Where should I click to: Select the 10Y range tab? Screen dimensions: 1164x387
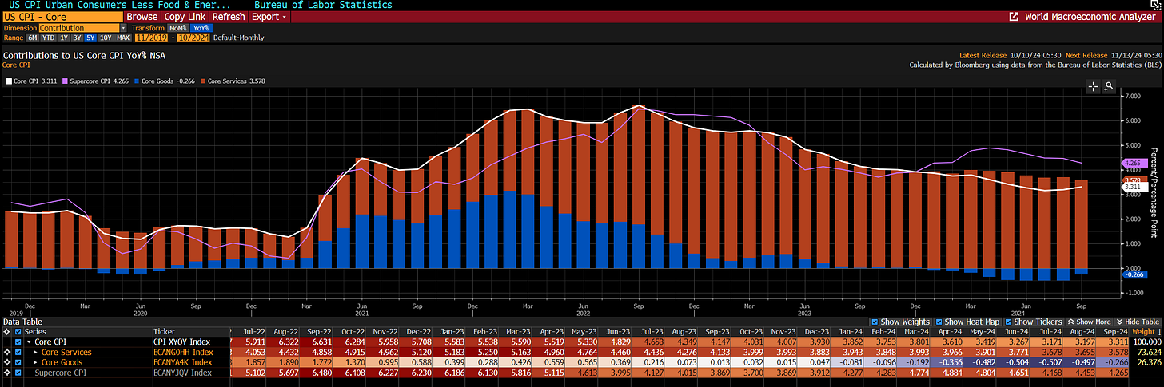click(106, 38)
